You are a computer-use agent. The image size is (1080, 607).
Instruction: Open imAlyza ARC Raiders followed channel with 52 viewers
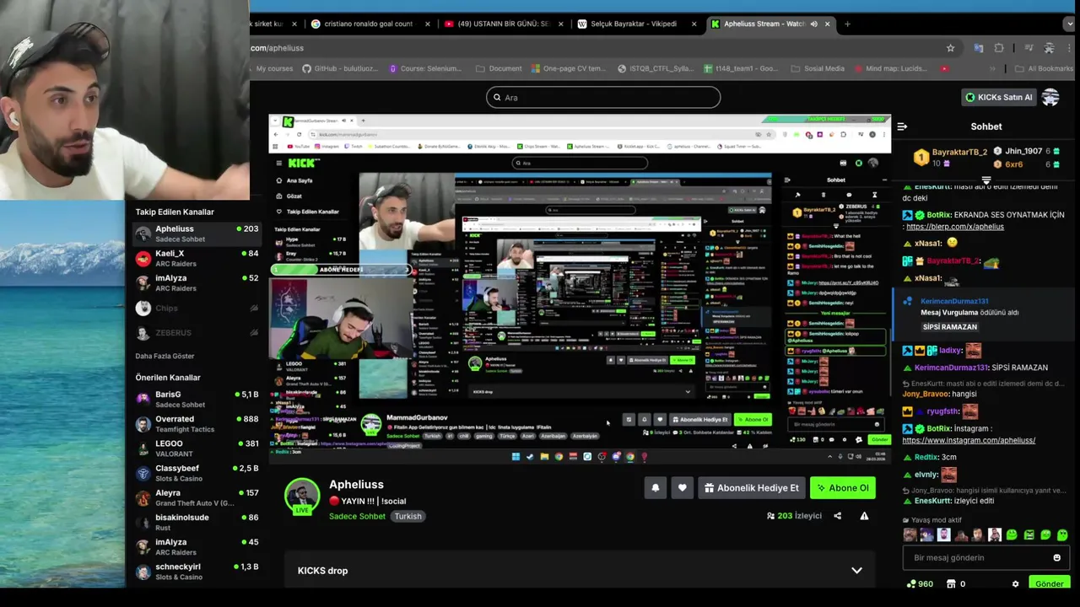(x=197, y=282)
